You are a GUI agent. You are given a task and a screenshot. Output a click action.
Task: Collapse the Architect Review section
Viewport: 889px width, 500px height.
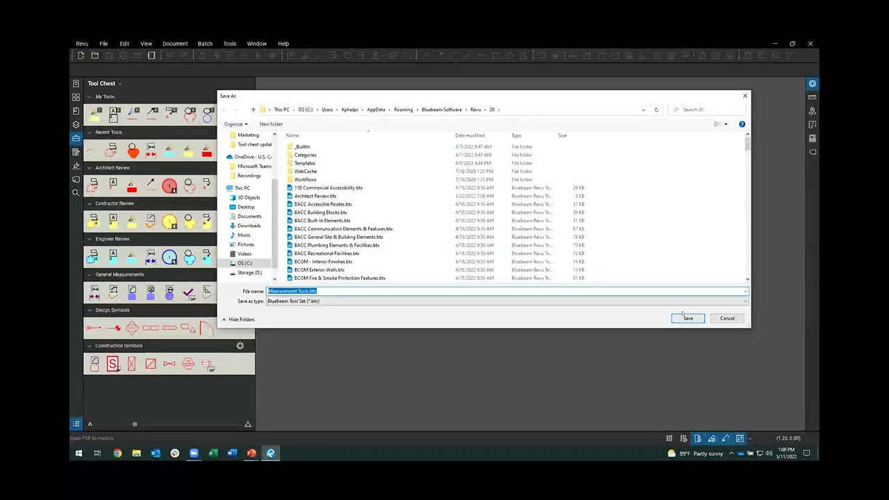pyautogui.click(x=89, y=168)
